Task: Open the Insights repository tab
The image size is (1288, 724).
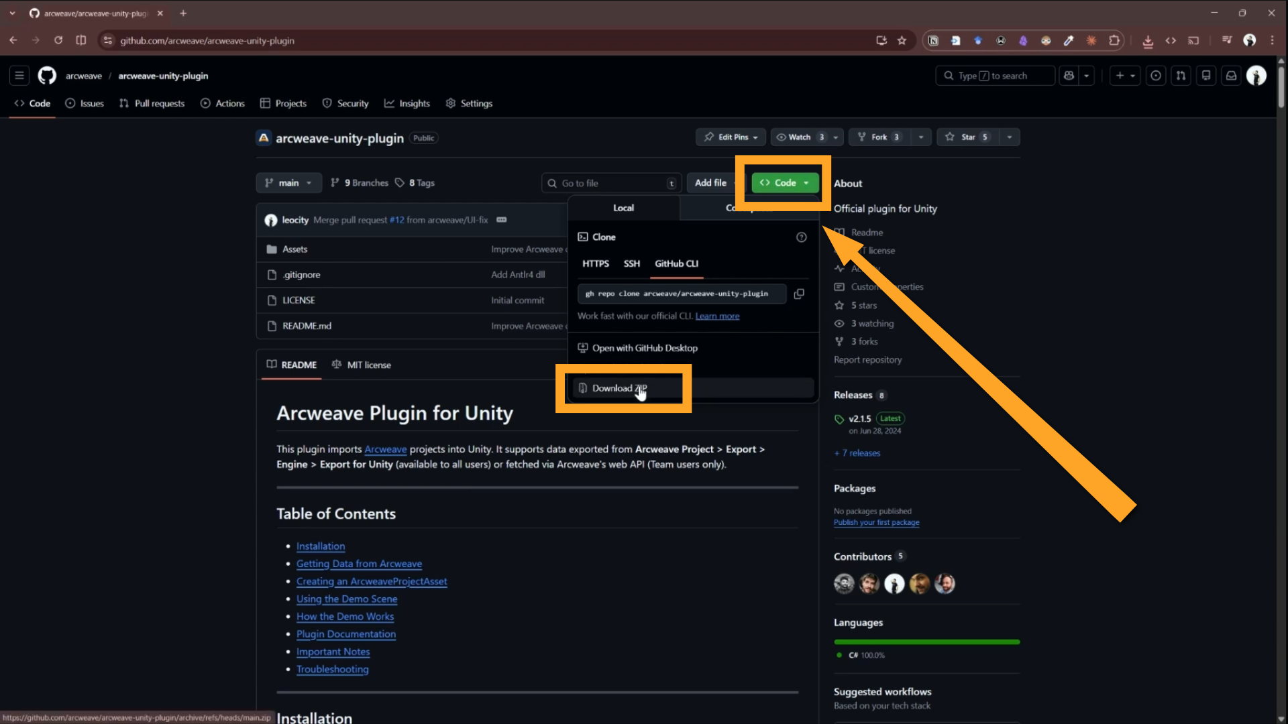Action: [407, 103]
